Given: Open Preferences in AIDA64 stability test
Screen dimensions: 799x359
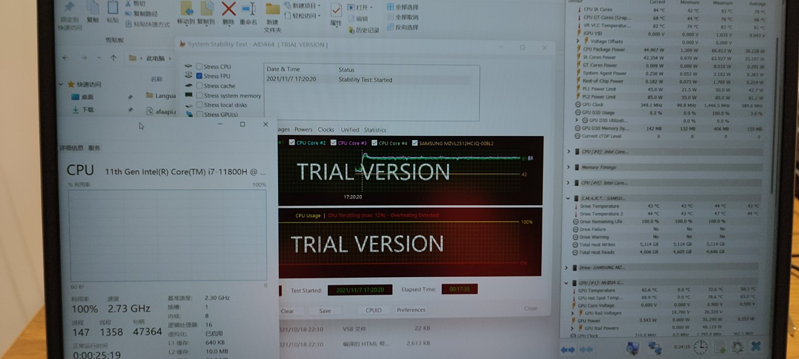Looking at the screenshot, I should tap(411, 310).
